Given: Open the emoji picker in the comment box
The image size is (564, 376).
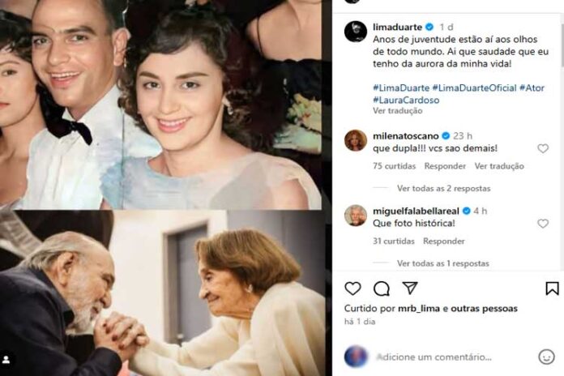Looking at the screenshot, I should click(547, 357).
